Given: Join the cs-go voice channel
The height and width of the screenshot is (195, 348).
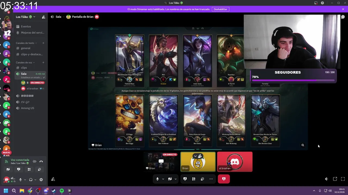Looking at the screenshot, I should [x=30, y=102].
